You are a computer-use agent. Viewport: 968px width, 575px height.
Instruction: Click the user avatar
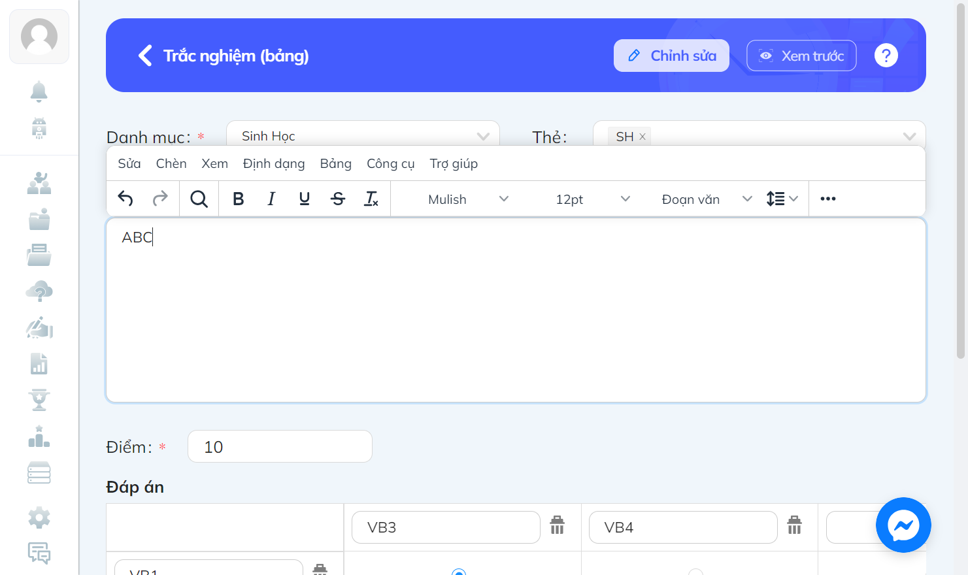coord(39,37)
